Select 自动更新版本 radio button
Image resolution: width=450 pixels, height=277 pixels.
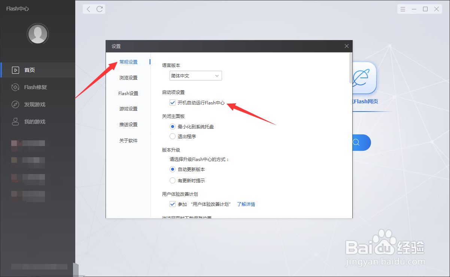click(x=173, y=169)
